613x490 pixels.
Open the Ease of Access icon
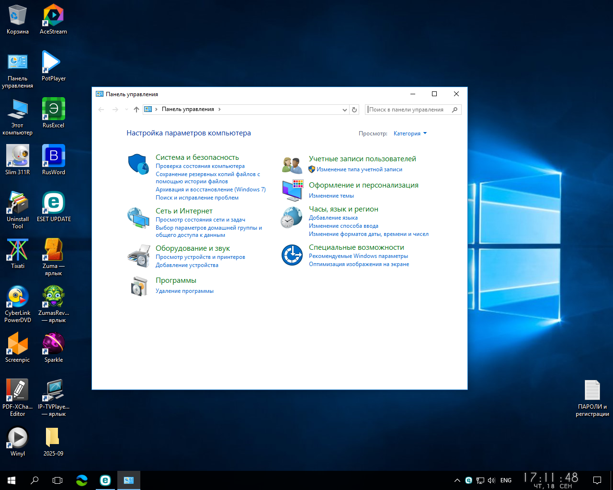(292, 255)
